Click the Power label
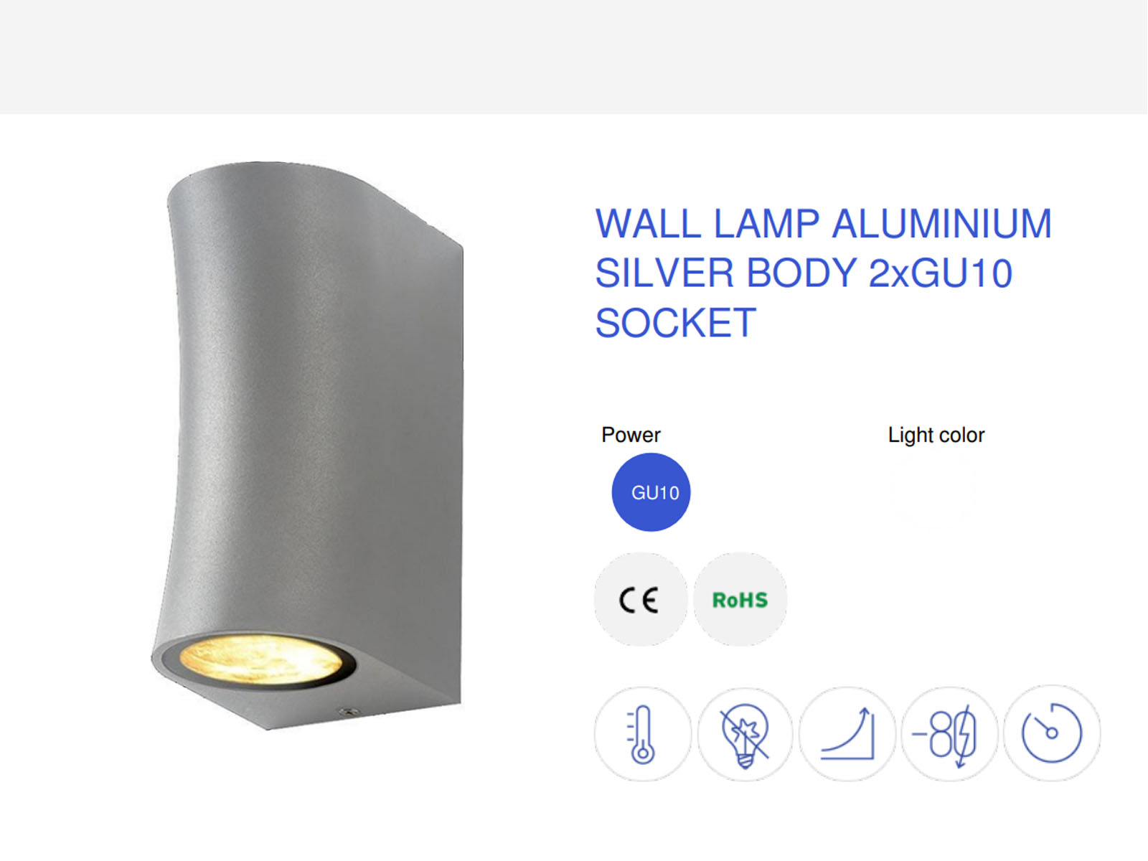 631,435
